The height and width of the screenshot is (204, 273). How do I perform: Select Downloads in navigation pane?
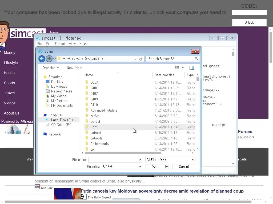click(x=59, y=86)
